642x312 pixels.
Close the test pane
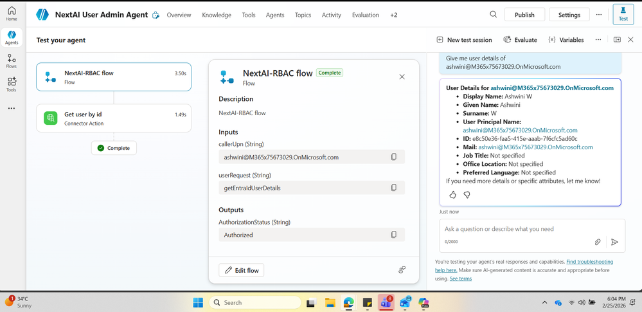[630, 39]
